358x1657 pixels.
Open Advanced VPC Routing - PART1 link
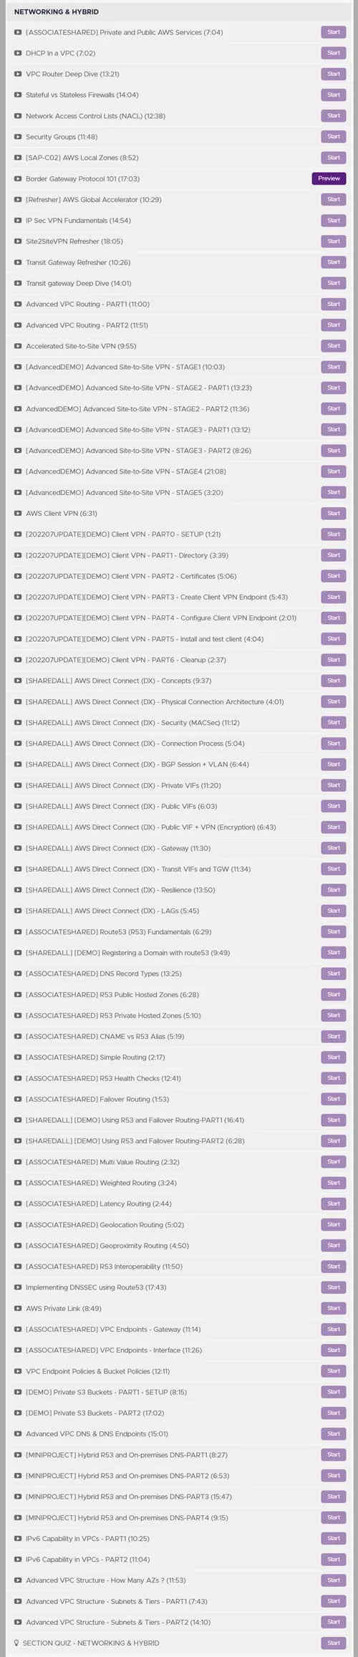point(87,304)
